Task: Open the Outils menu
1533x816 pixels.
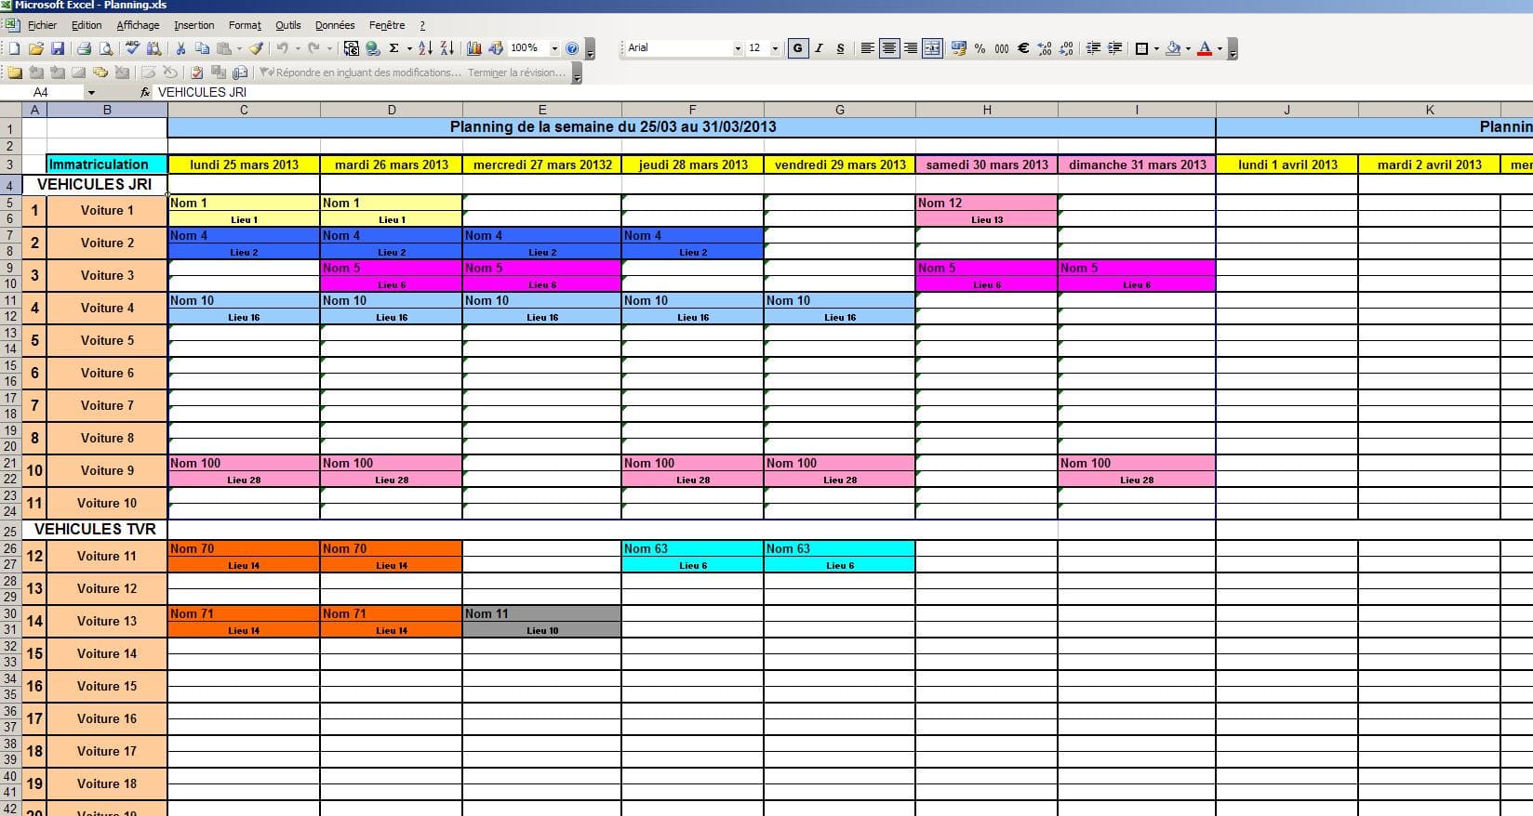Action: pos(288,25)
